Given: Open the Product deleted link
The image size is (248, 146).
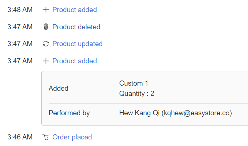Looking at the screenshot, I should tap(76, 27).
